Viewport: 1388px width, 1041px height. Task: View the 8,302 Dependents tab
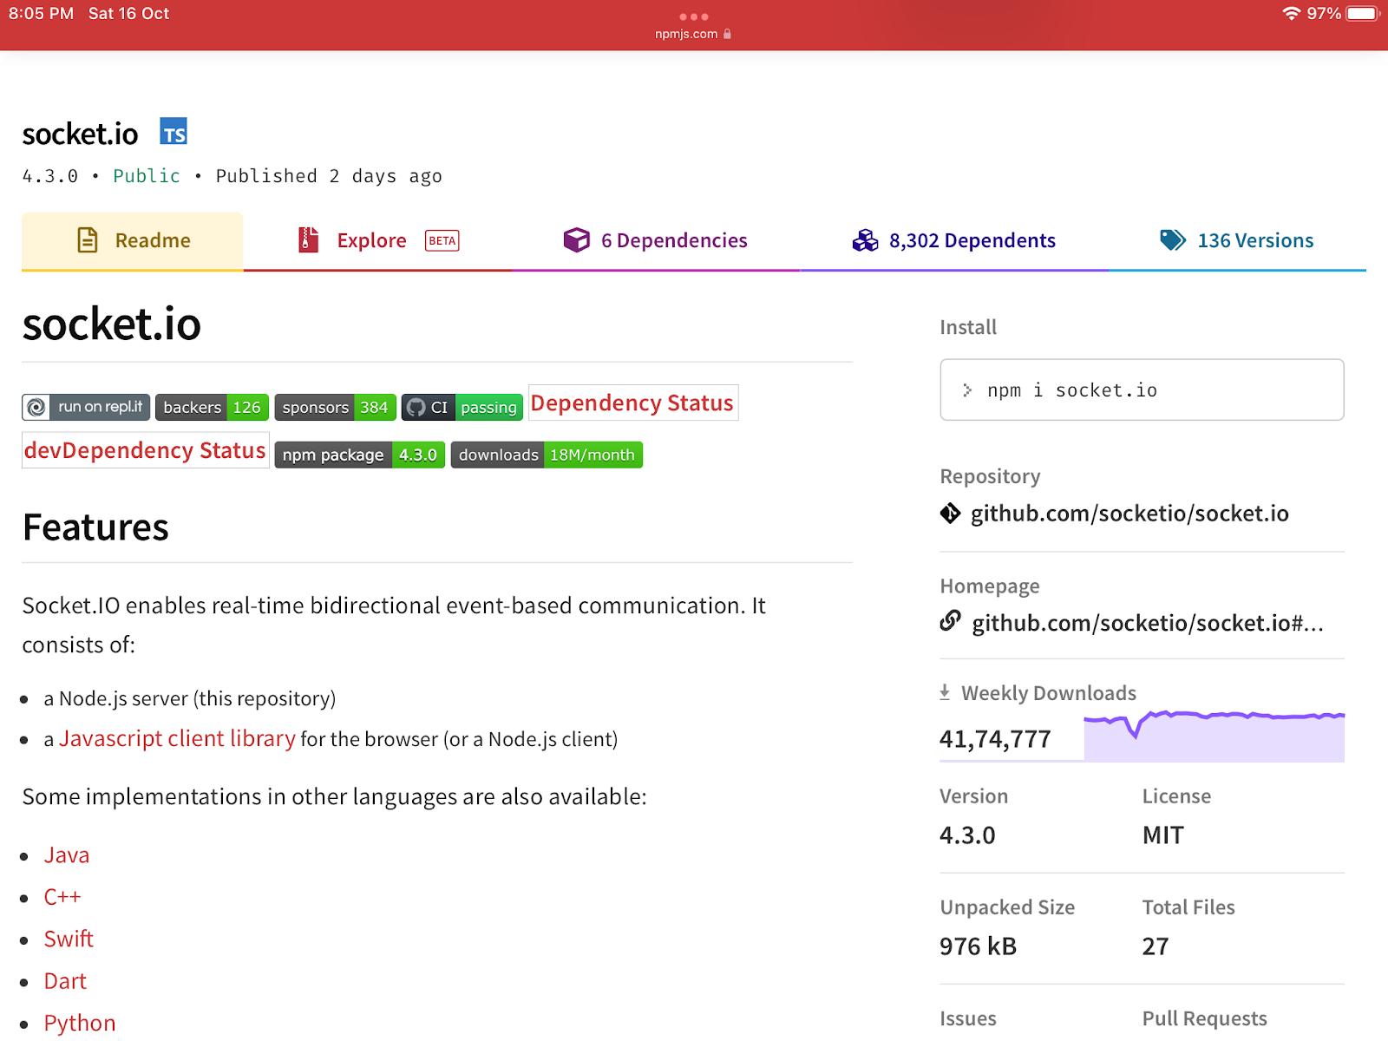[954, 241]
